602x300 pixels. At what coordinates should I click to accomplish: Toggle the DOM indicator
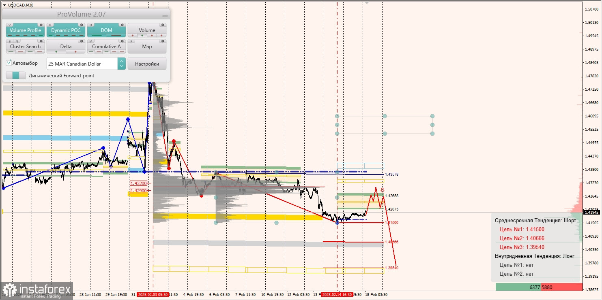click(x=106, y=30)
